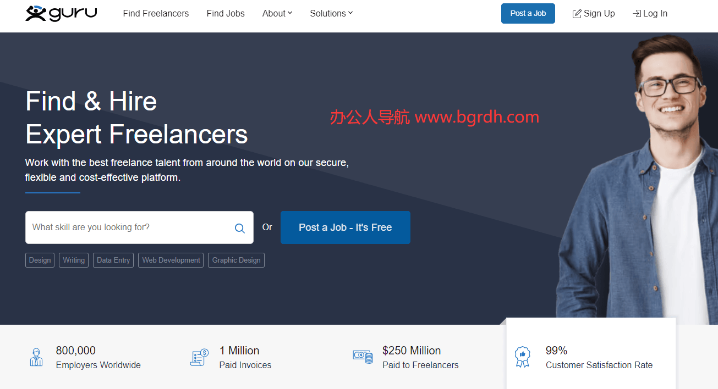The image size is (718, 389).
Task: Choose the Data Entry skill tag
Action: coord(113,260)
